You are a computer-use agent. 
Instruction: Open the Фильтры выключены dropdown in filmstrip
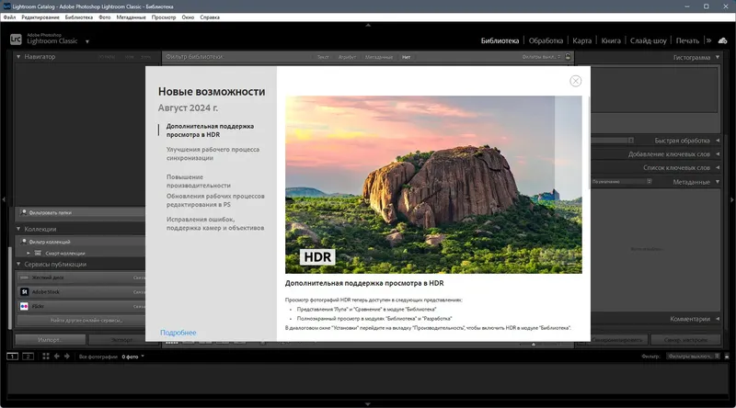(694, 357)
